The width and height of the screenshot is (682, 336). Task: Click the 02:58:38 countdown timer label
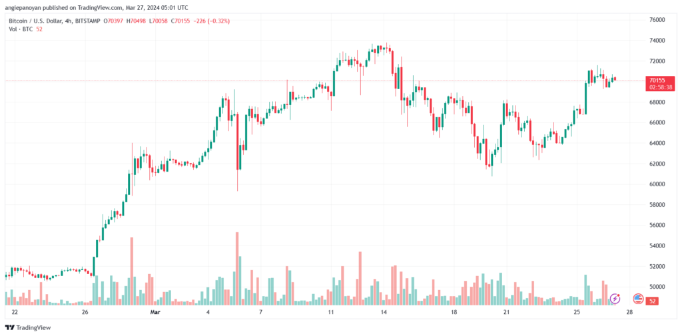tap(661, 87)
